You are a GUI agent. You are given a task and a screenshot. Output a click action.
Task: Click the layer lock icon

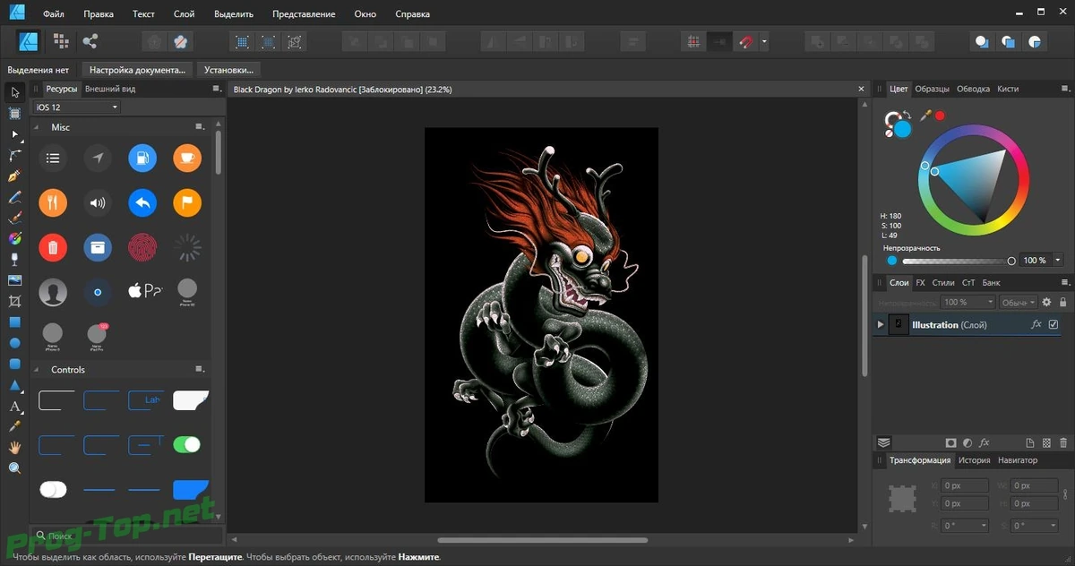(1063, 303)
